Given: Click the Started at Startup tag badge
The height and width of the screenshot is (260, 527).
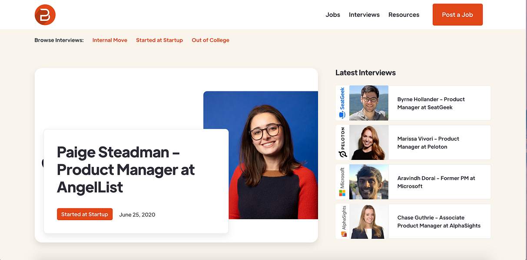Looking at the screenshot, I should [85, 214].
